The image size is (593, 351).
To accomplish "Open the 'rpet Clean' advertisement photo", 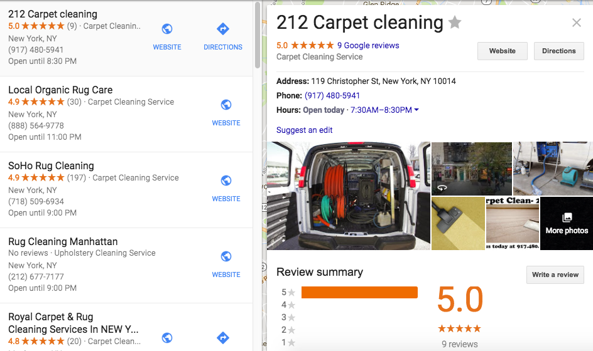I will pos(513,223).
